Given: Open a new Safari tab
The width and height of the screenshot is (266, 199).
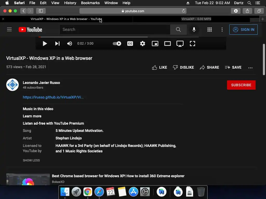Looking at the screenshot, I should [x=263, y=19].
